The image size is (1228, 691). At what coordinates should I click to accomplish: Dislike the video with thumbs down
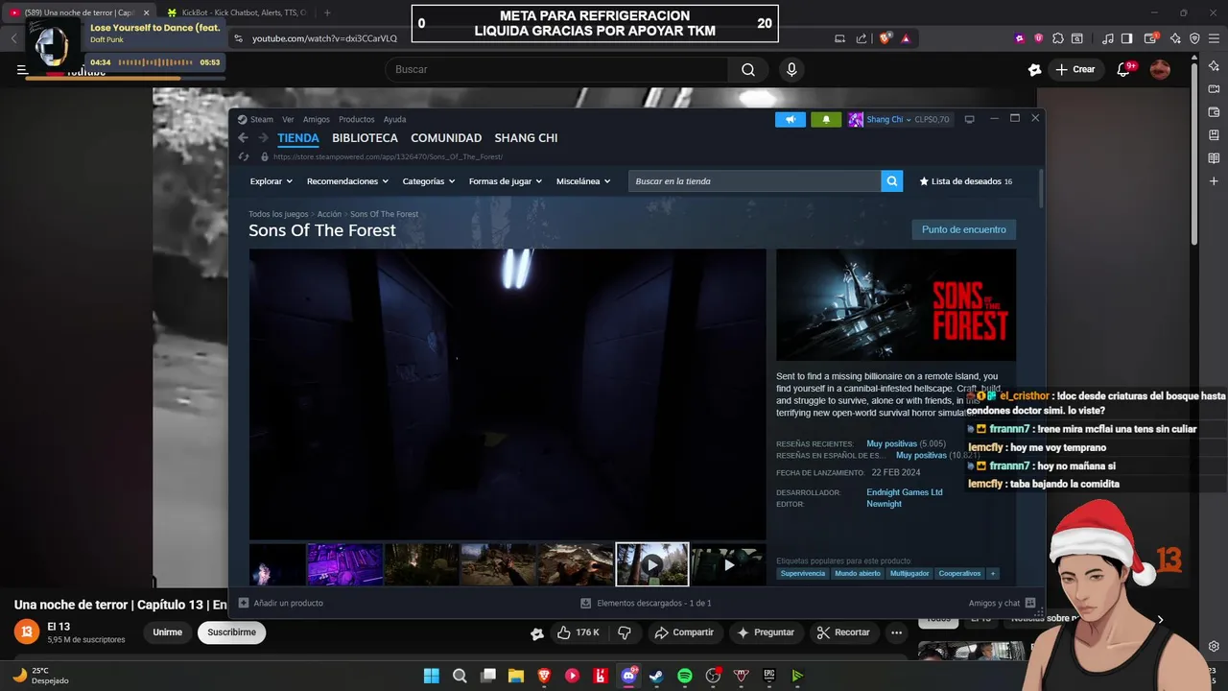[625, 632]
